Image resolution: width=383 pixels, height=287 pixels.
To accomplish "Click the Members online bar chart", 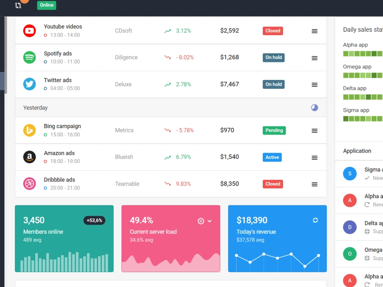I will click(64, 262).
